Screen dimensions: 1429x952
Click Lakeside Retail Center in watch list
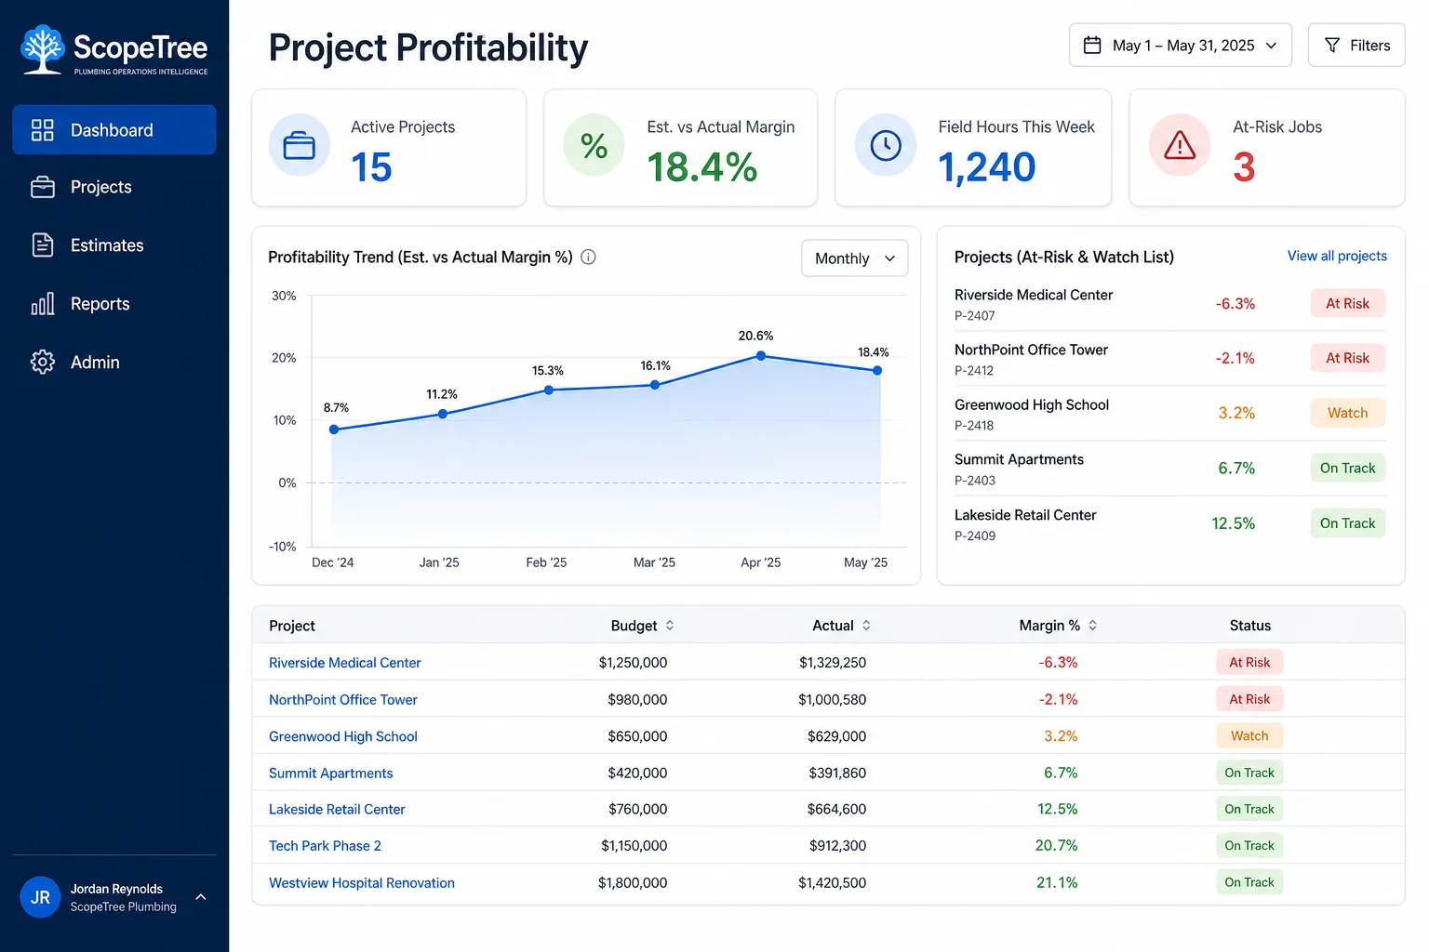[1025, 515]
